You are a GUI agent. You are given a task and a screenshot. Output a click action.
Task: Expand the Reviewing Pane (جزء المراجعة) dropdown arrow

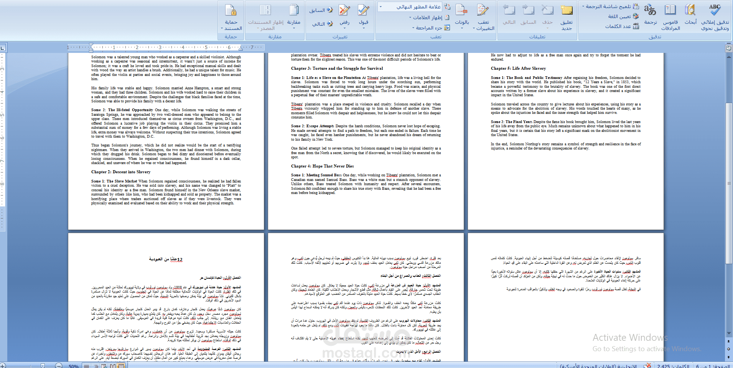coord(413,28)
